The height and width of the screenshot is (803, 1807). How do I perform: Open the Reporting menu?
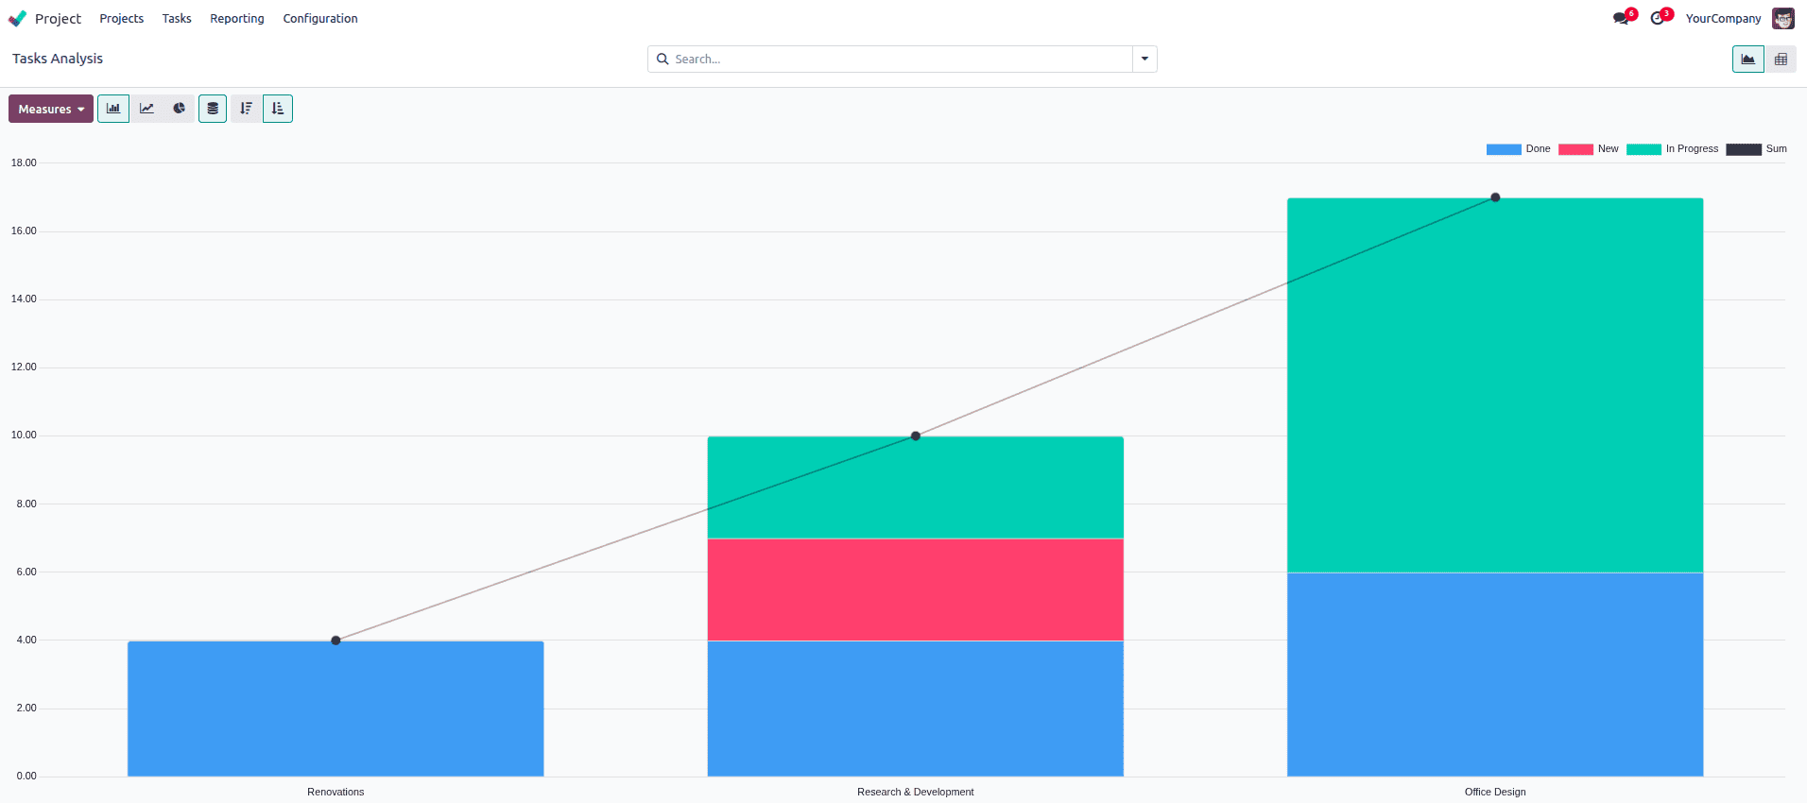coord(237,18)
